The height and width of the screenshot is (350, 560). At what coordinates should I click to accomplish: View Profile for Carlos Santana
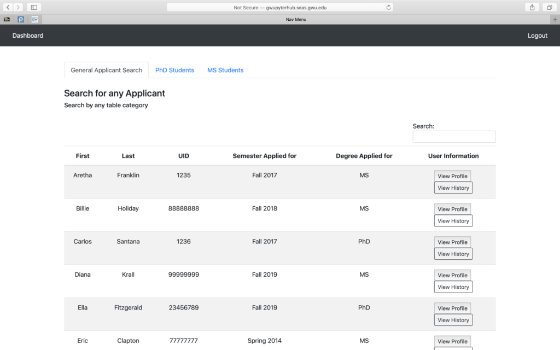click(452, 242)
